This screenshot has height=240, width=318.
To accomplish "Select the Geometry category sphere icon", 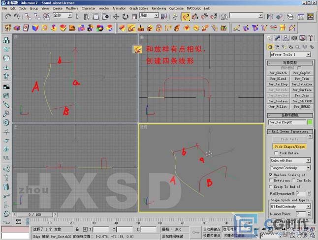I will click(x=270, y=47).
